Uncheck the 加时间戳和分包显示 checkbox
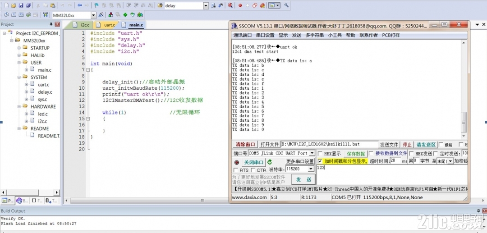Screen dimensions: 487x233 pyautogui.click(x=320, y=161)
